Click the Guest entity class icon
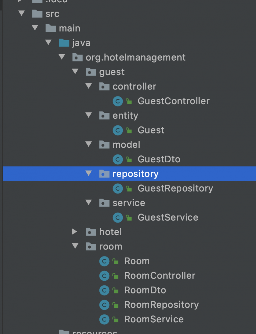Image resolution: width=256 pixels, height=334 pixels. (117, 130)
